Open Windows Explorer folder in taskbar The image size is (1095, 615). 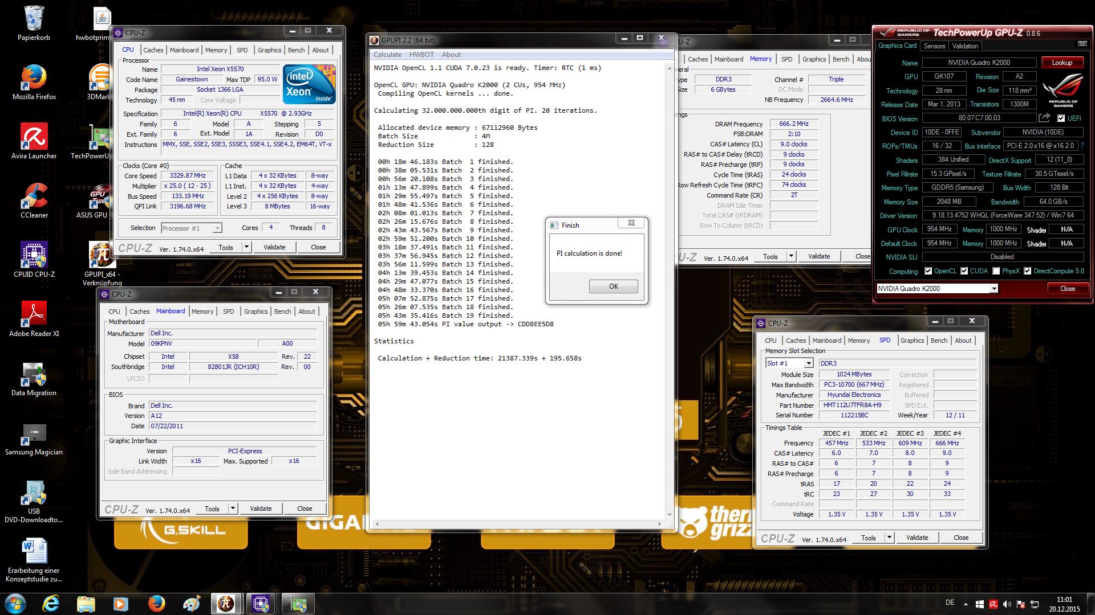tap(86, 603)
